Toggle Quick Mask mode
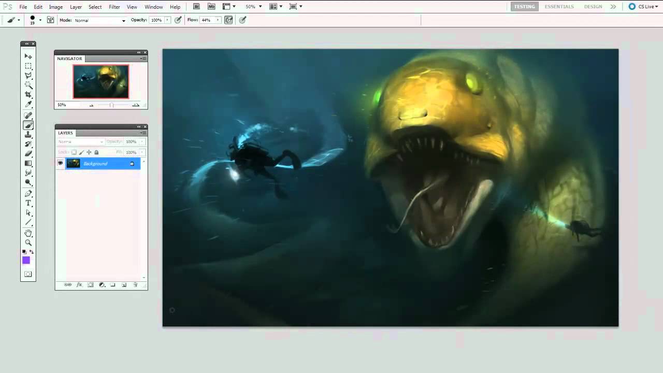The width and height of the screenshot is (663, 373). (28, 274)
